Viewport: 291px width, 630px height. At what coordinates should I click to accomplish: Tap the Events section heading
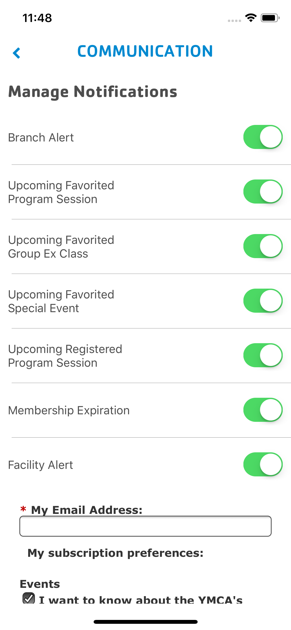pyautogui.click(x=40, y=584)
